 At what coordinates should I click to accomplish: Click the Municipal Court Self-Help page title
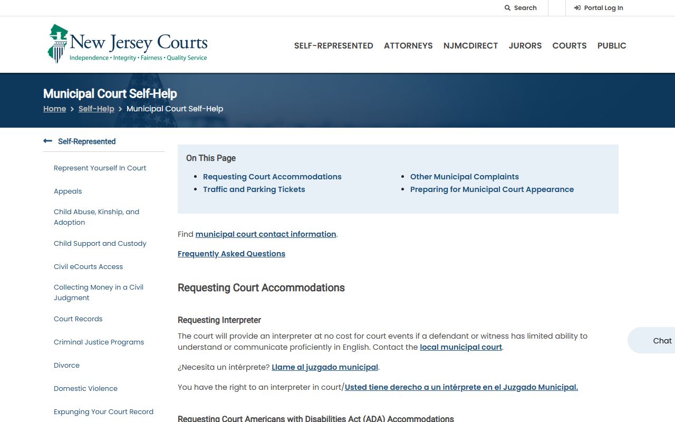[110, 94]
